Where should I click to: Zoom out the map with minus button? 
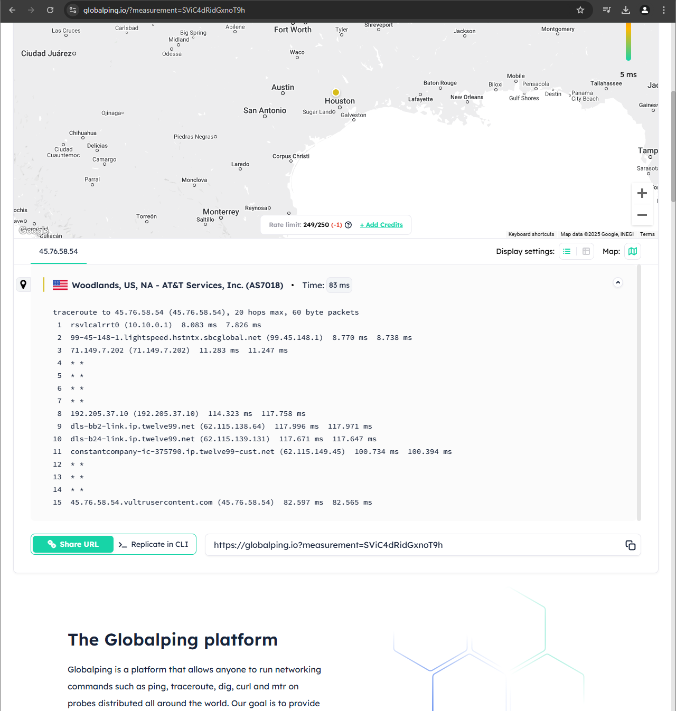(x=642, y=215)
